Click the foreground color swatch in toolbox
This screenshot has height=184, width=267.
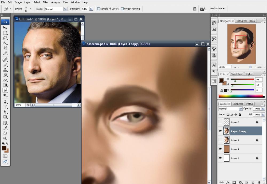pyautogui.click(x=4, y=148)
